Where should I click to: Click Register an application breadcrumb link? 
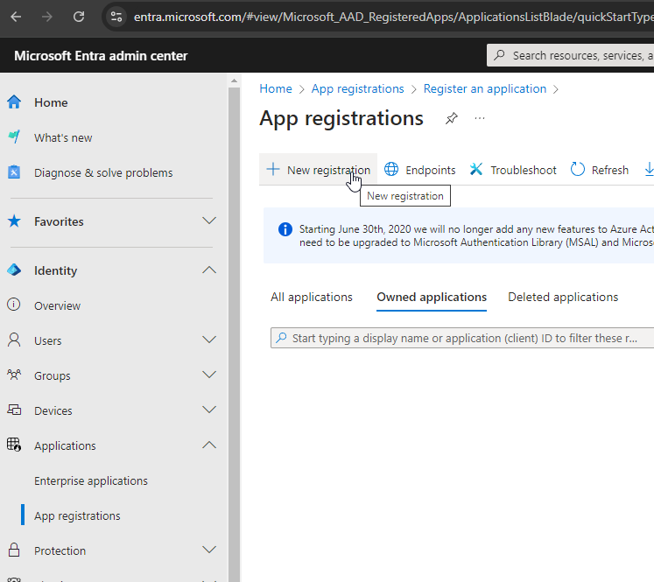pyautogui.click(x=485, y=88)
